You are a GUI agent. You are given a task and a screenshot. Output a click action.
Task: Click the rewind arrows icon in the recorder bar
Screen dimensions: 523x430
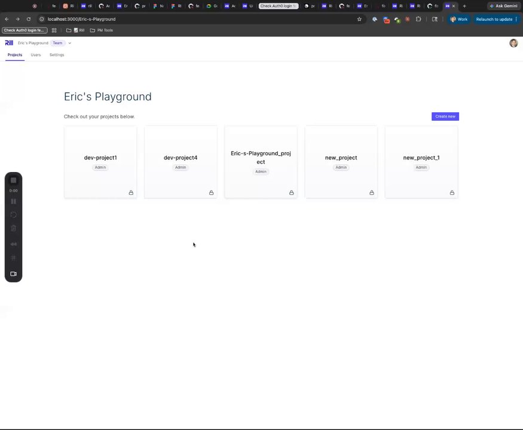click(x=13, y=244)
